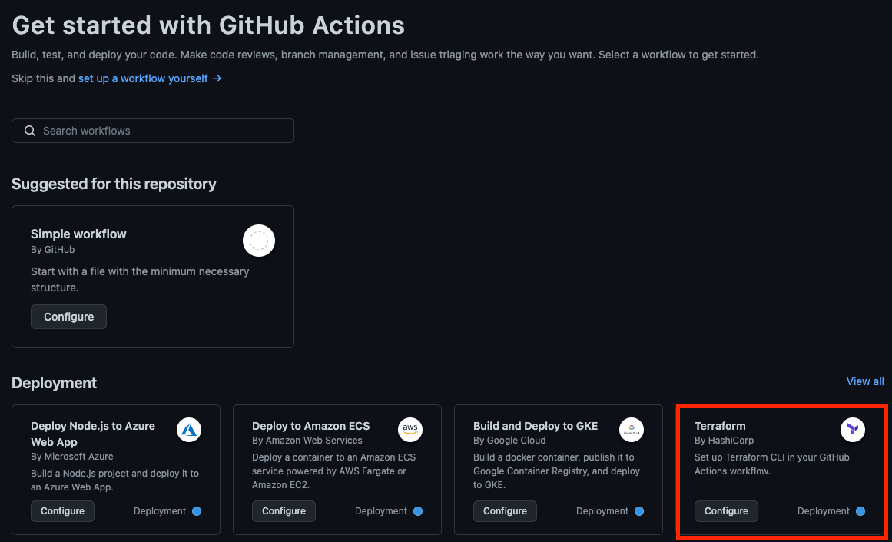Click the Deployment label on the Node.js card
Image resolution: width=892 pixels, height=542 pixels.
tap(161, 510)
